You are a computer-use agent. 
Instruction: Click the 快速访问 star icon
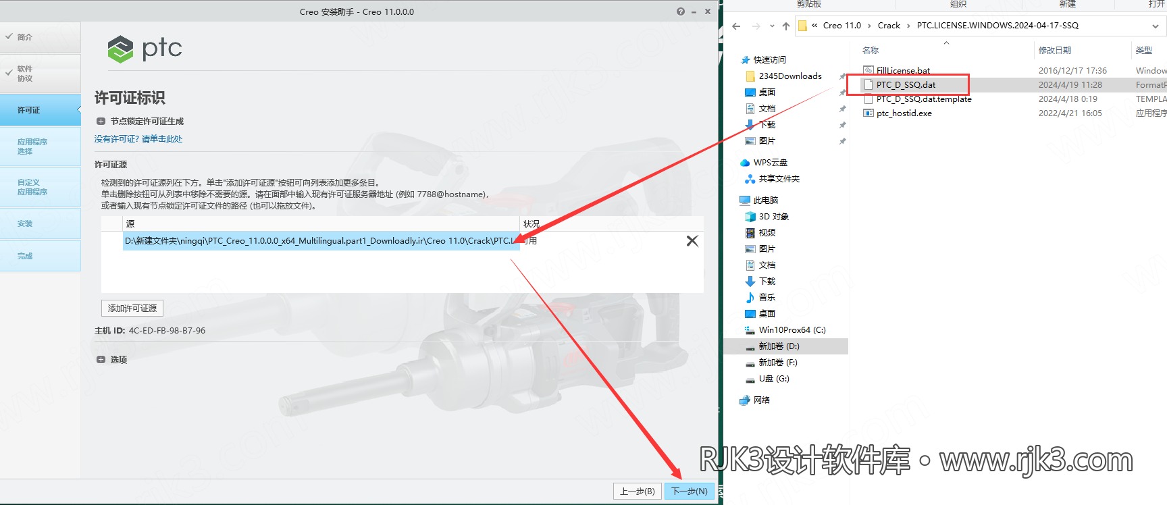(x=746, y=59)
